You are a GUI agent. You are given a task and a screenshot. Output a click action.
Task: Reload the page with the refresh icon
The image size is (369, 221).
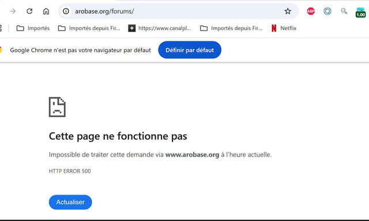29,11
